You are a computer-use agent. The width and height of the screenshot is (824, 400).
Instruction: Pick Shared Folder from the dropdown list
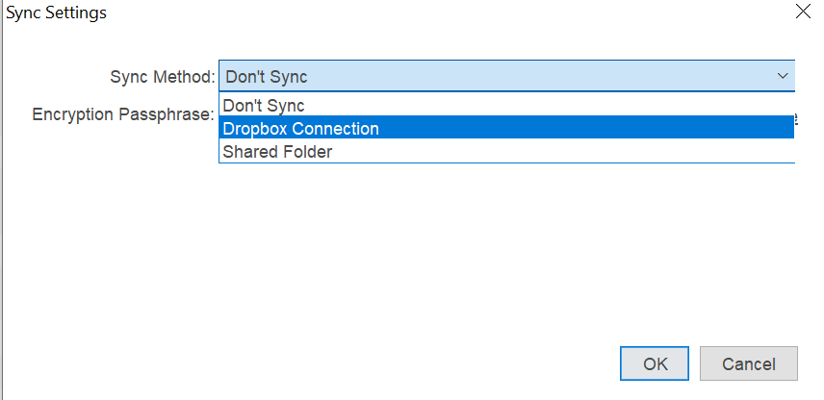506,151
